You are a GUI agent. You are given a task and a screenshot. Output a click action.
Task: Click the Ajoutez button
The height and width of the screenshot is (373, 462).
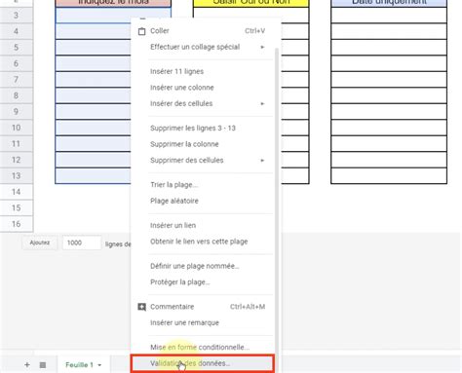(40, 242)
